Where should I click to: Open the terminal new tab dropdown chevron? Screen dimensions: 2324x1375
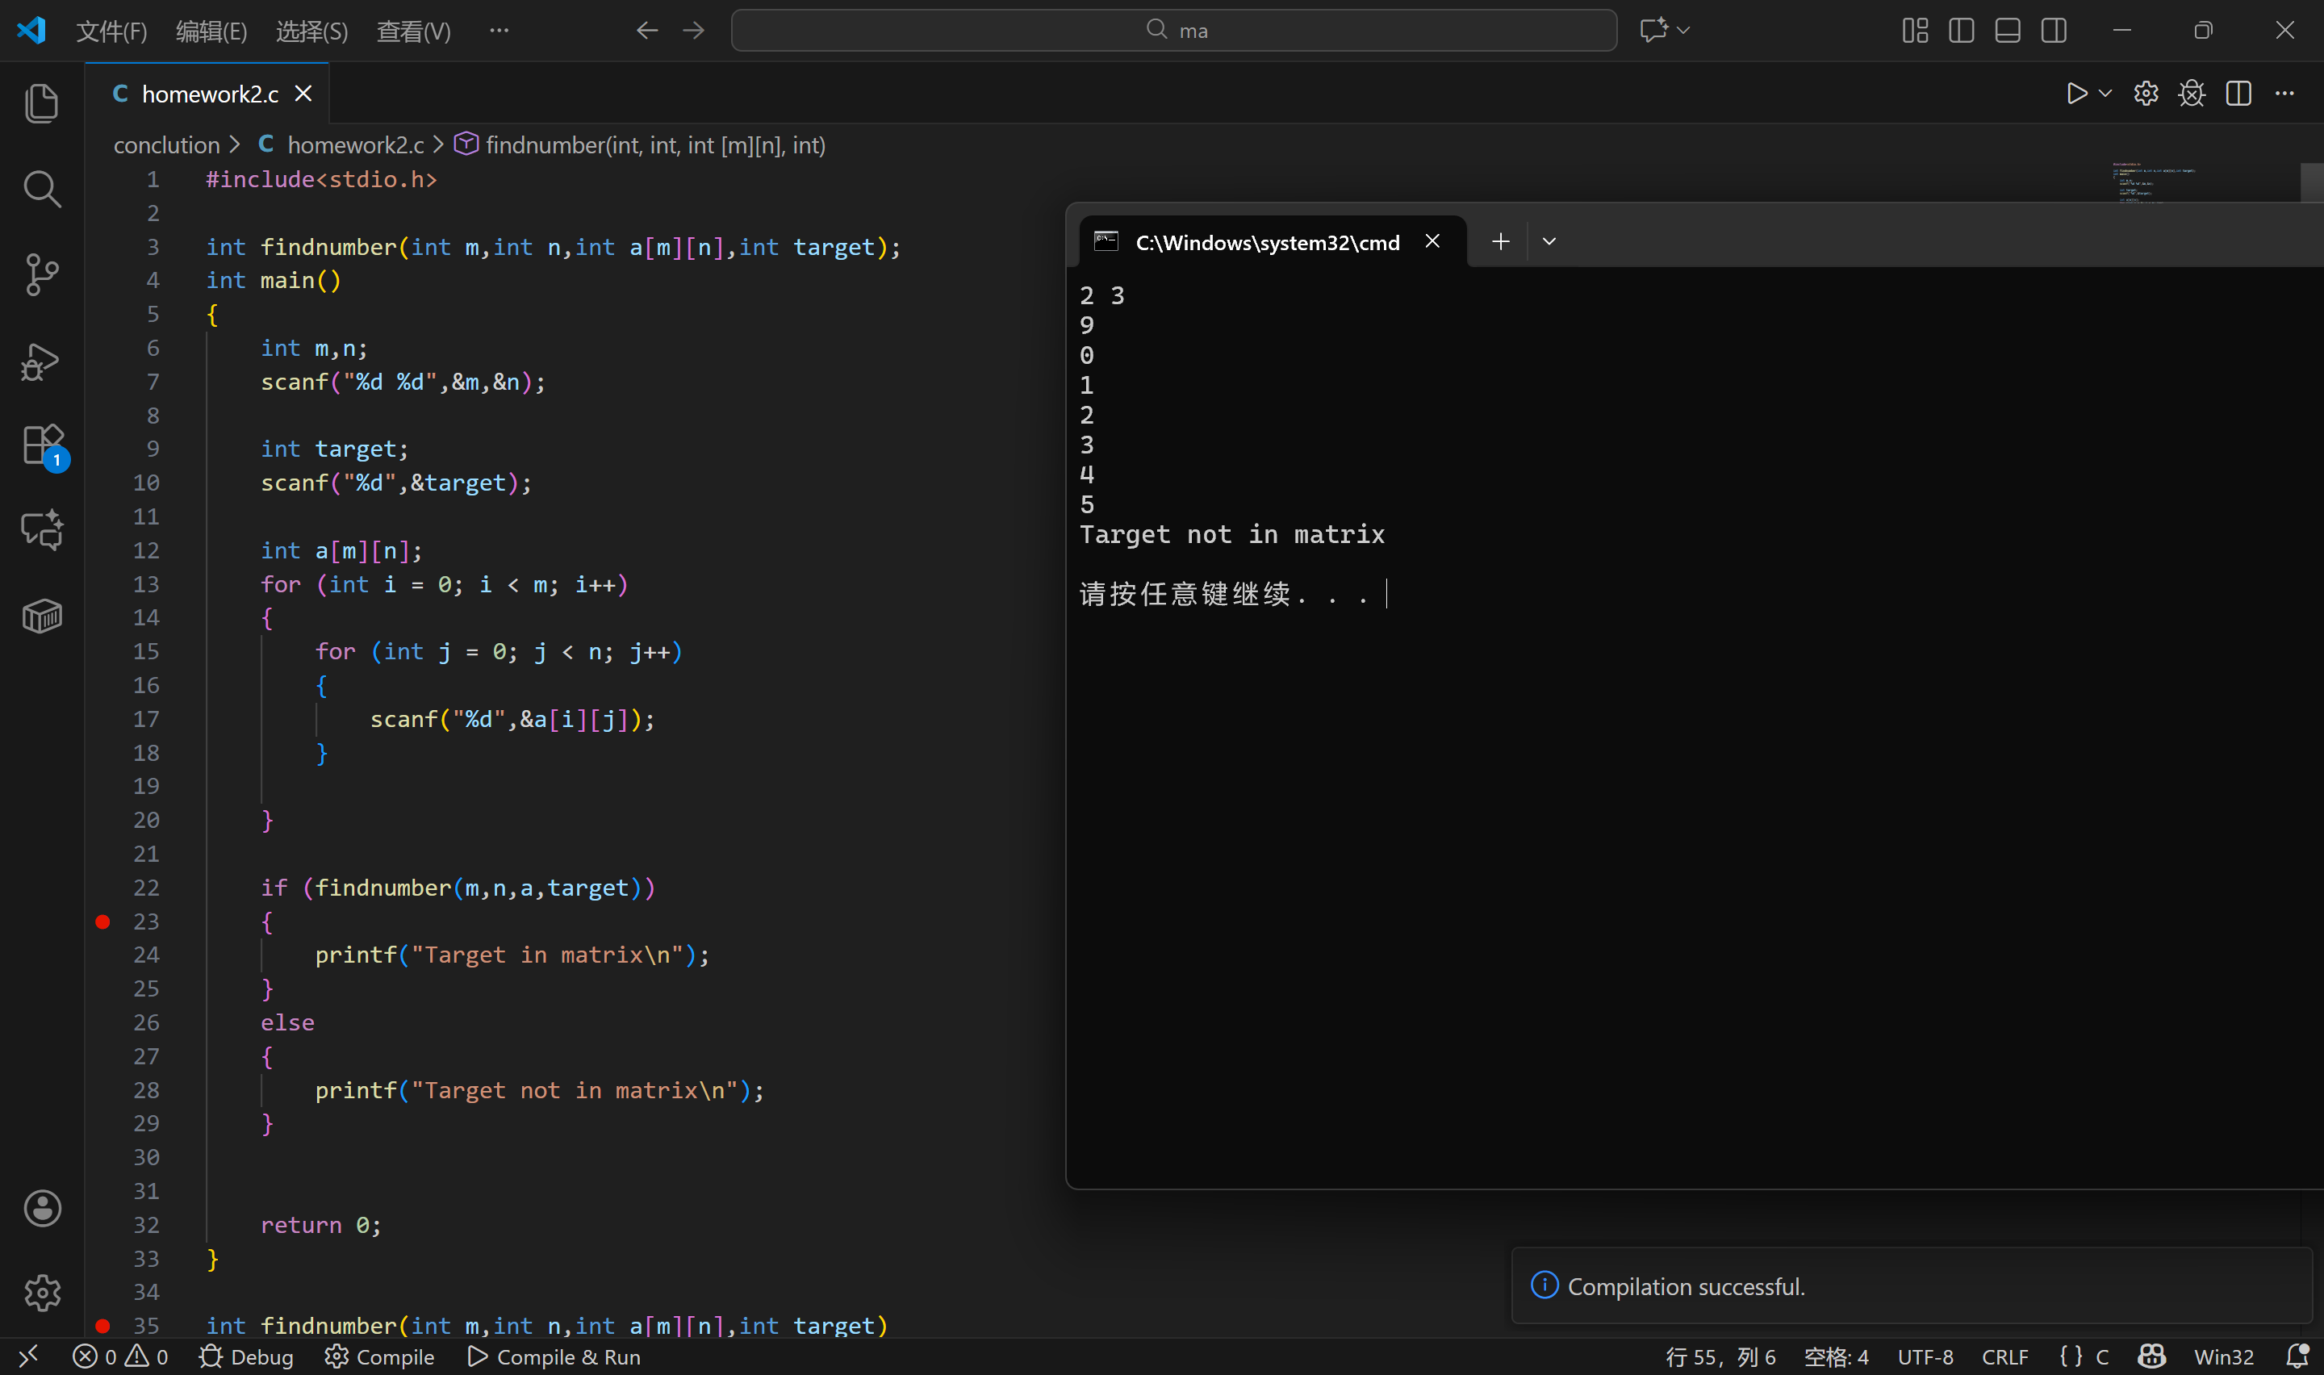[x=1549, y=242]
